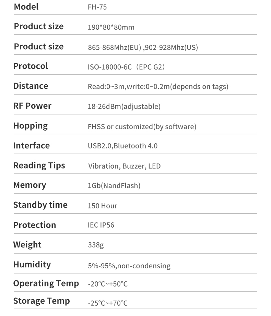Click the Distance label
Viewport: 271px width, 316px height.
(x=31, y=86)
